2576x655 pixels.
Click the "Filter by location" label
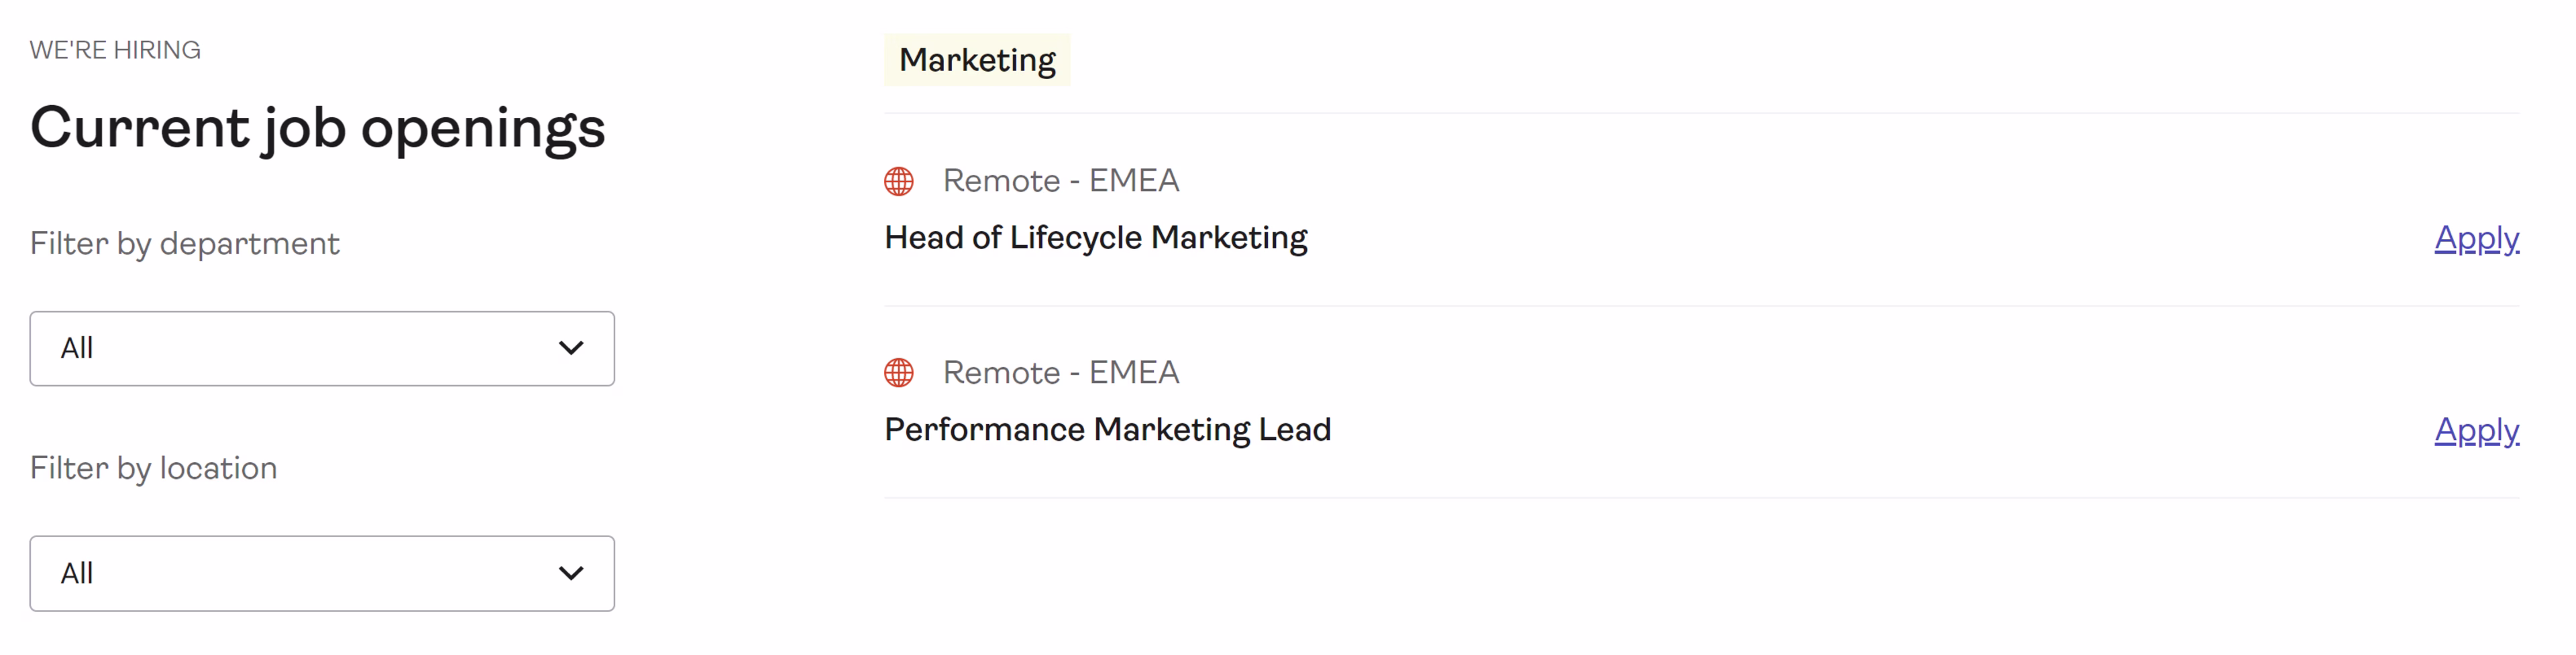(154, 468)
